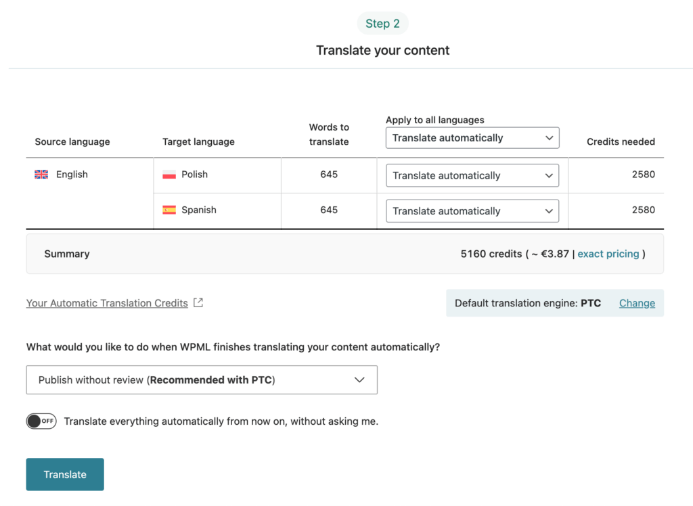Screen dimensions: 693x506
Task: Enable translate everything automatically switch
Action: tap(41, 421)
